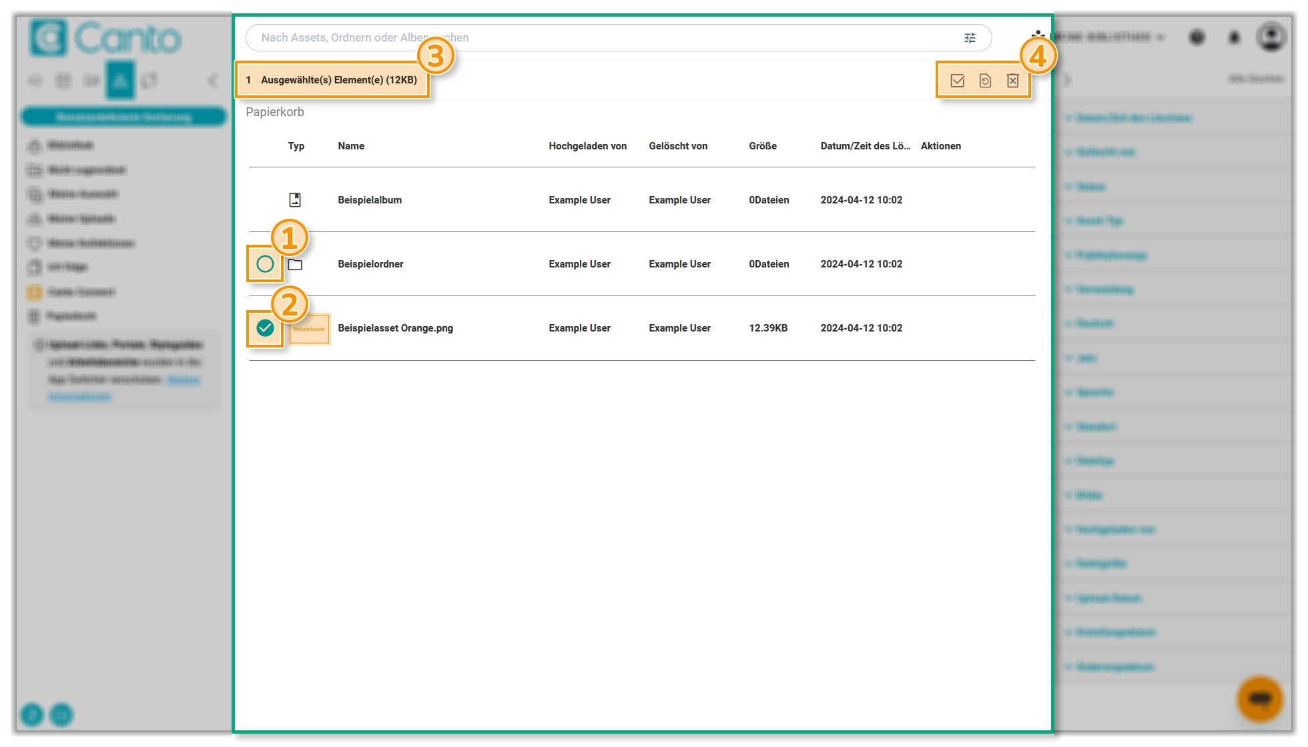This screenshot has height=747, width=1308.
Task: Open search filter options icon
Action: [x=970, y=38]
